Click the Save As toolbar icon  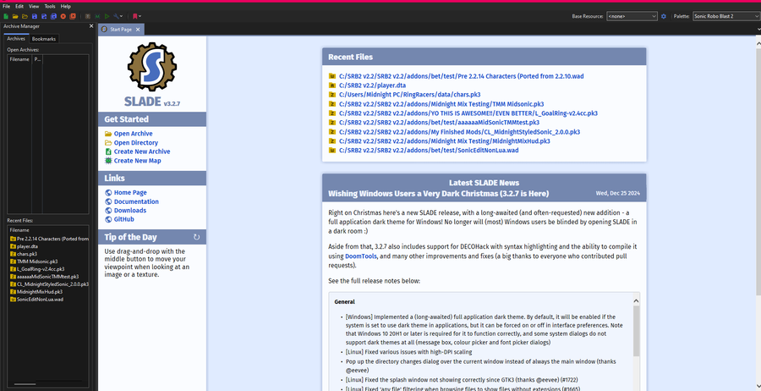pos(44,16)
